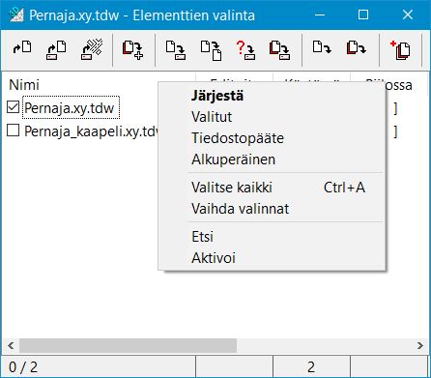Uncheck the Pernaja.xy.tdw checkbox
Screen dimensions: 431x378
pyautogui.click(x=13, y=107)
